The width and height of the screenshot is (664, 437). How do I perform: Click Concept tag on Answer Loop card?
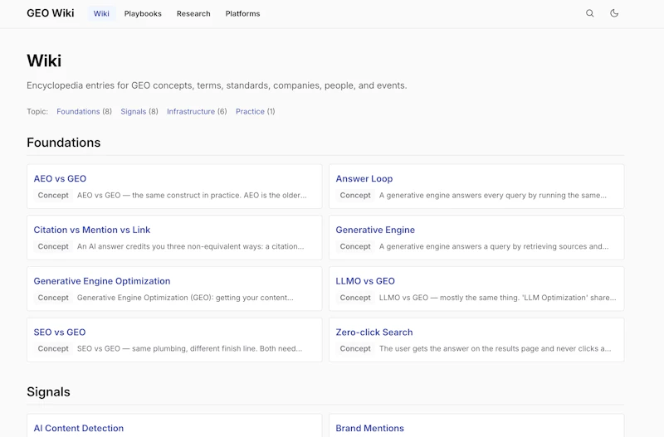[x=355, y=195]
